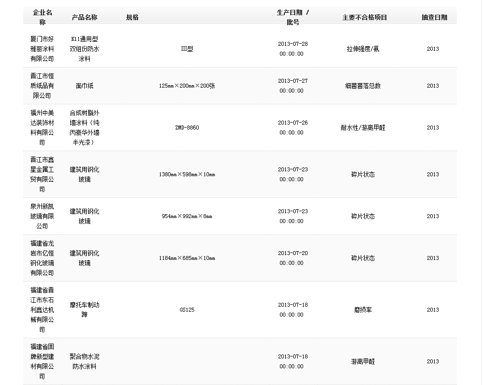Click the 产品名称 column header
Screen dimensions: 483x385
[84, 17]
